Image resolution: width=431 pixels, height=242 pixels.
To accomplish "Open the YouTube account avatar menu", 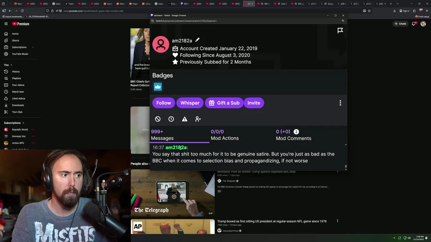I will coord(423,24).
